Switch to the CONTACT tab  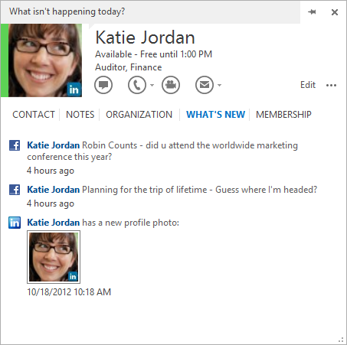34,115
